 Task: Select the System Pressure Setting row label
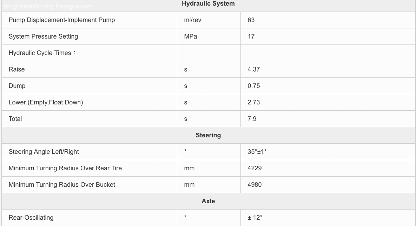pos(43,36)
